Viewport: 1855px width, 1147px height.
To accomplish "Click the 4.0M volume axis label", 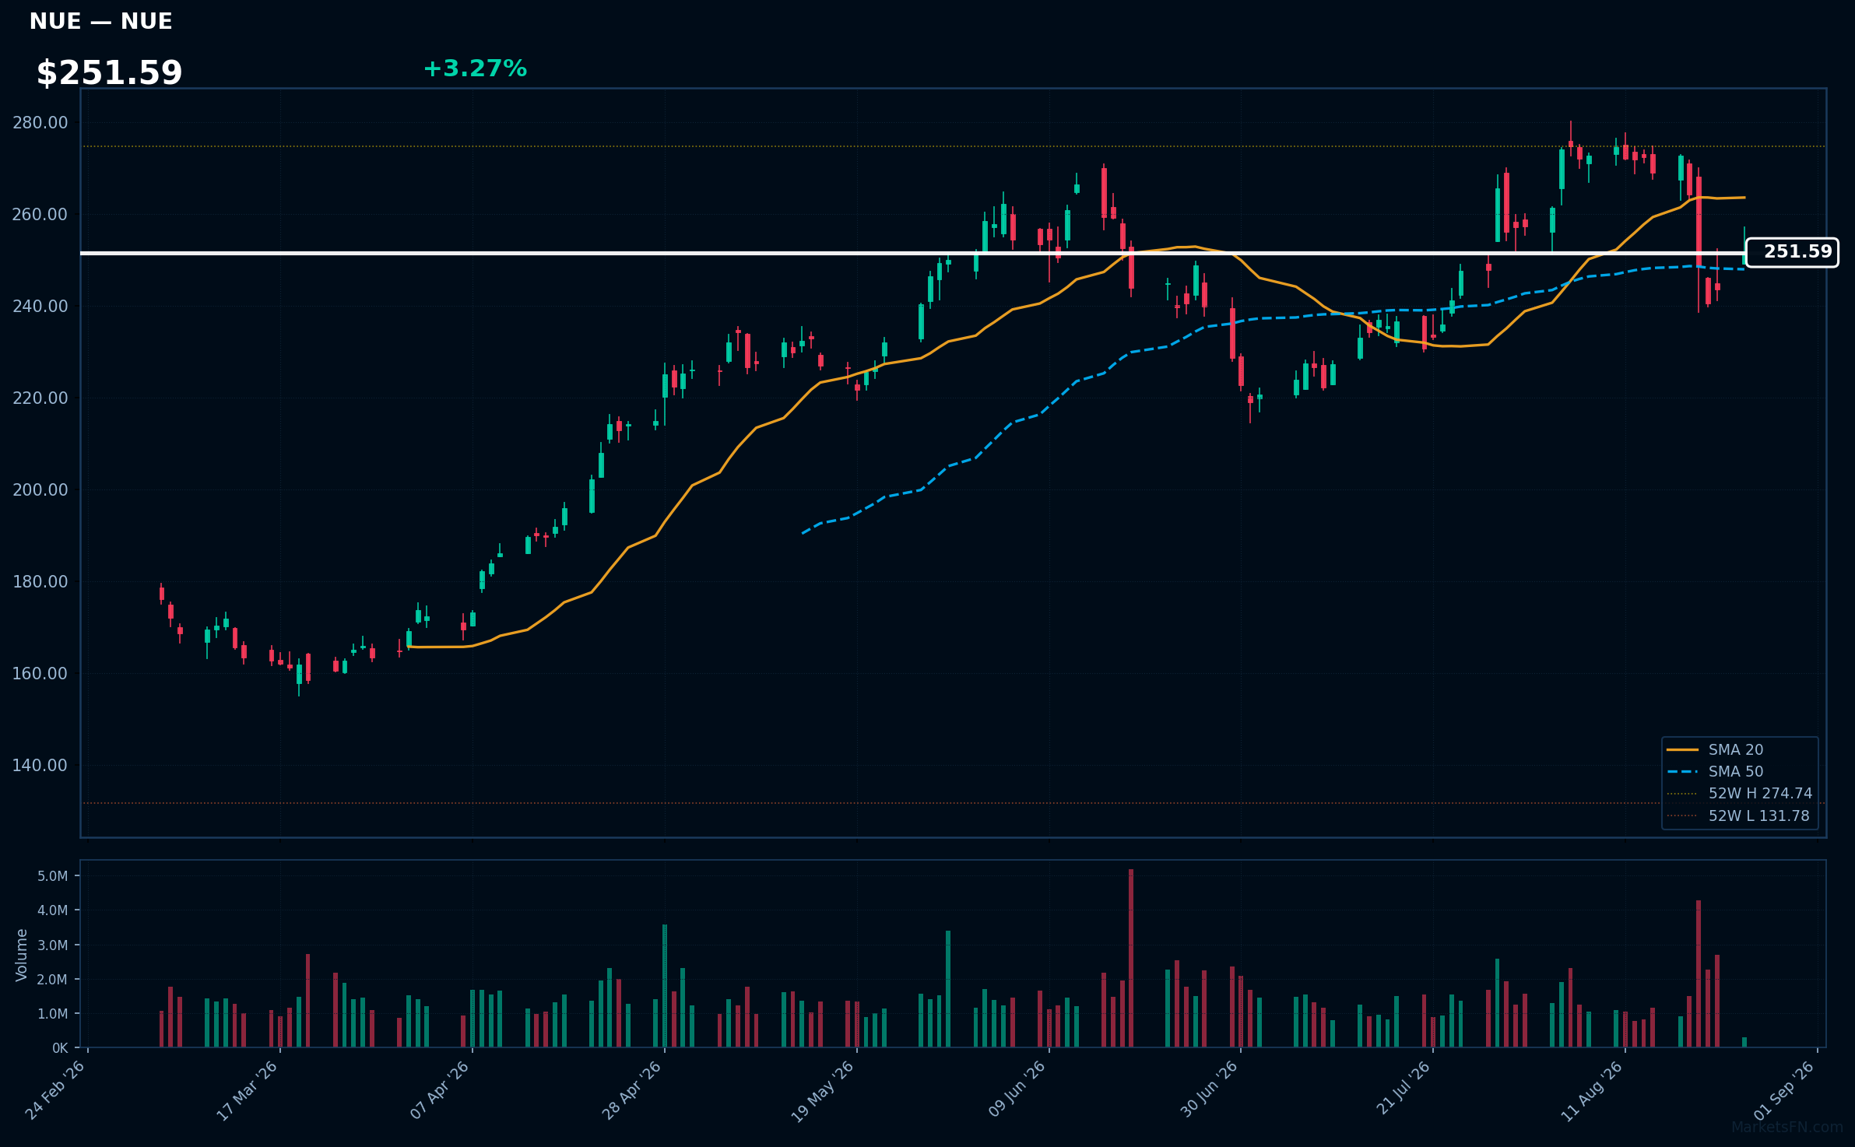I will (53, 910).
